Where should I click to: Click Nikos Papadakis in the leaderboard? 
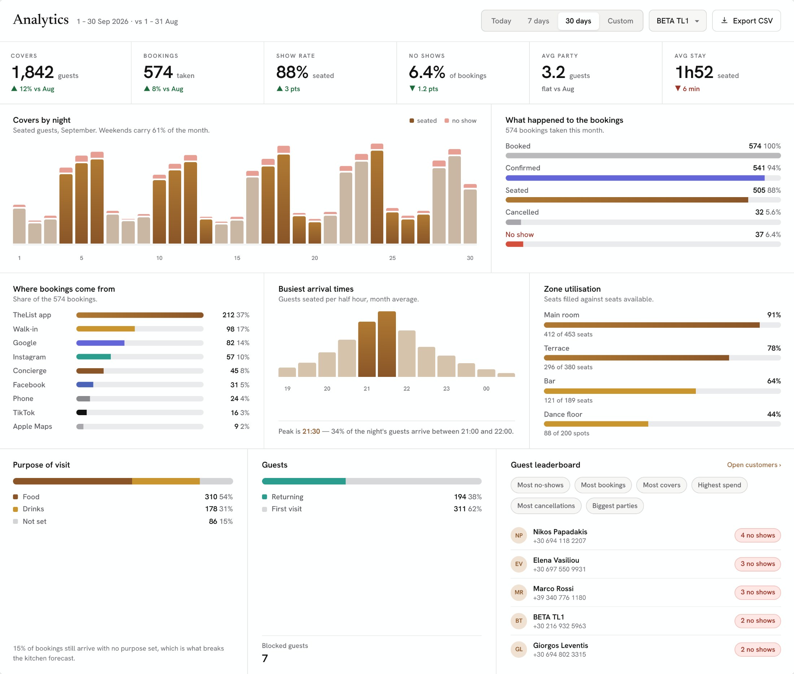point(560,531)
